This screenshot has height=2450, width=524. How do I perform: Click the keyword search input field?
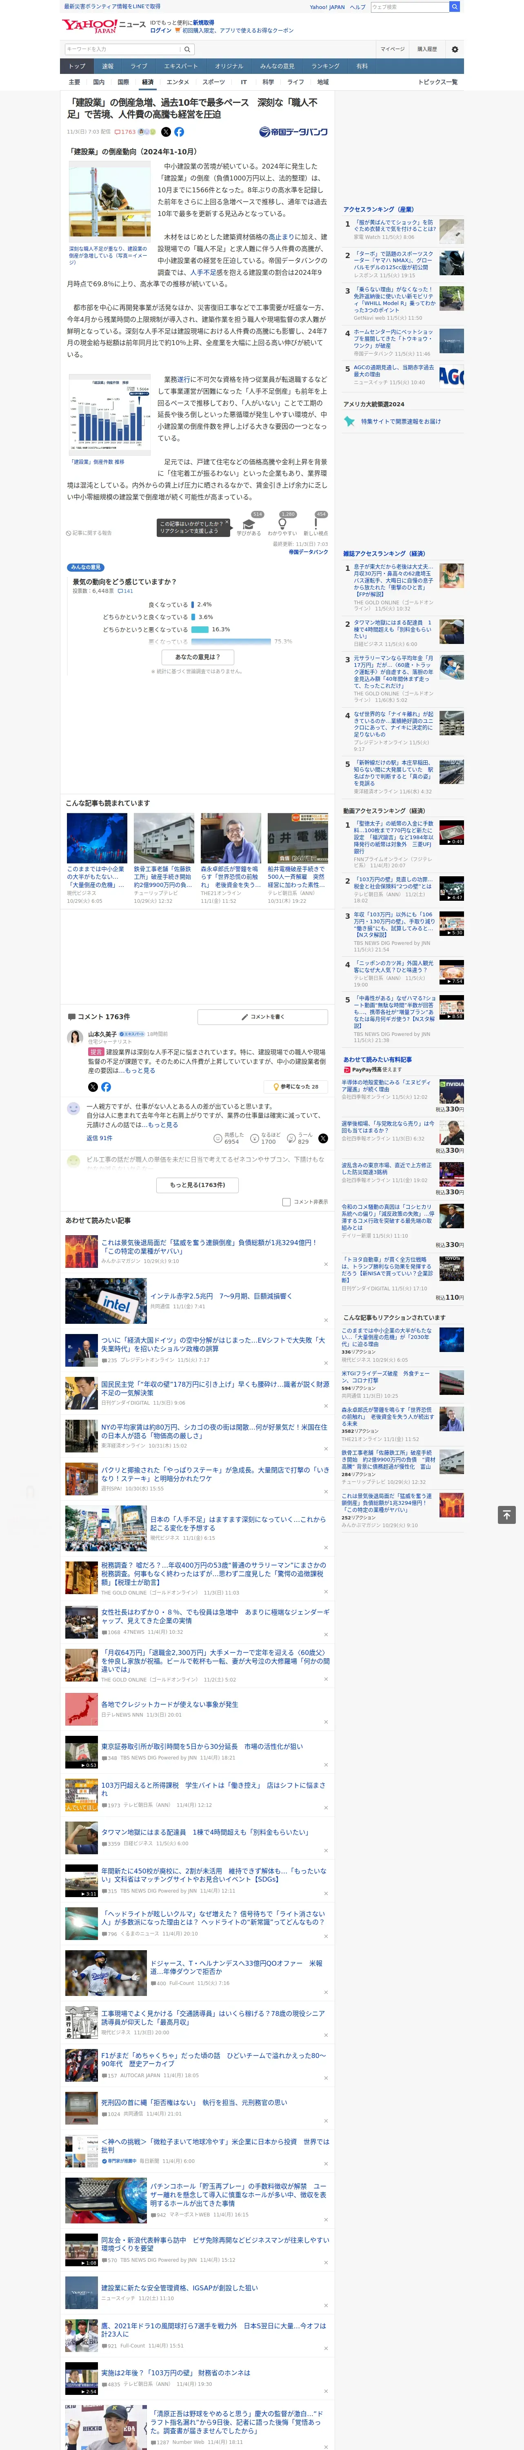[x=123, y=49]
